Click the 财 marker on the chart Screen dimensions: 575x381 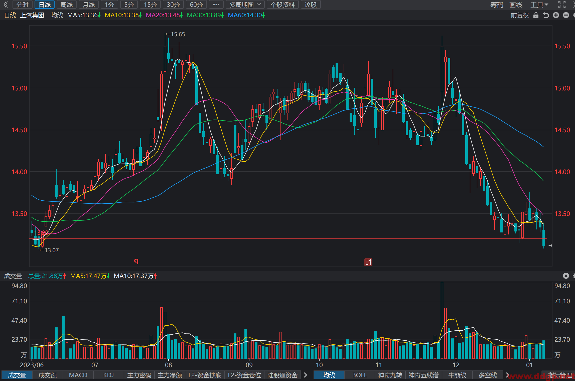tap(368, 262)
